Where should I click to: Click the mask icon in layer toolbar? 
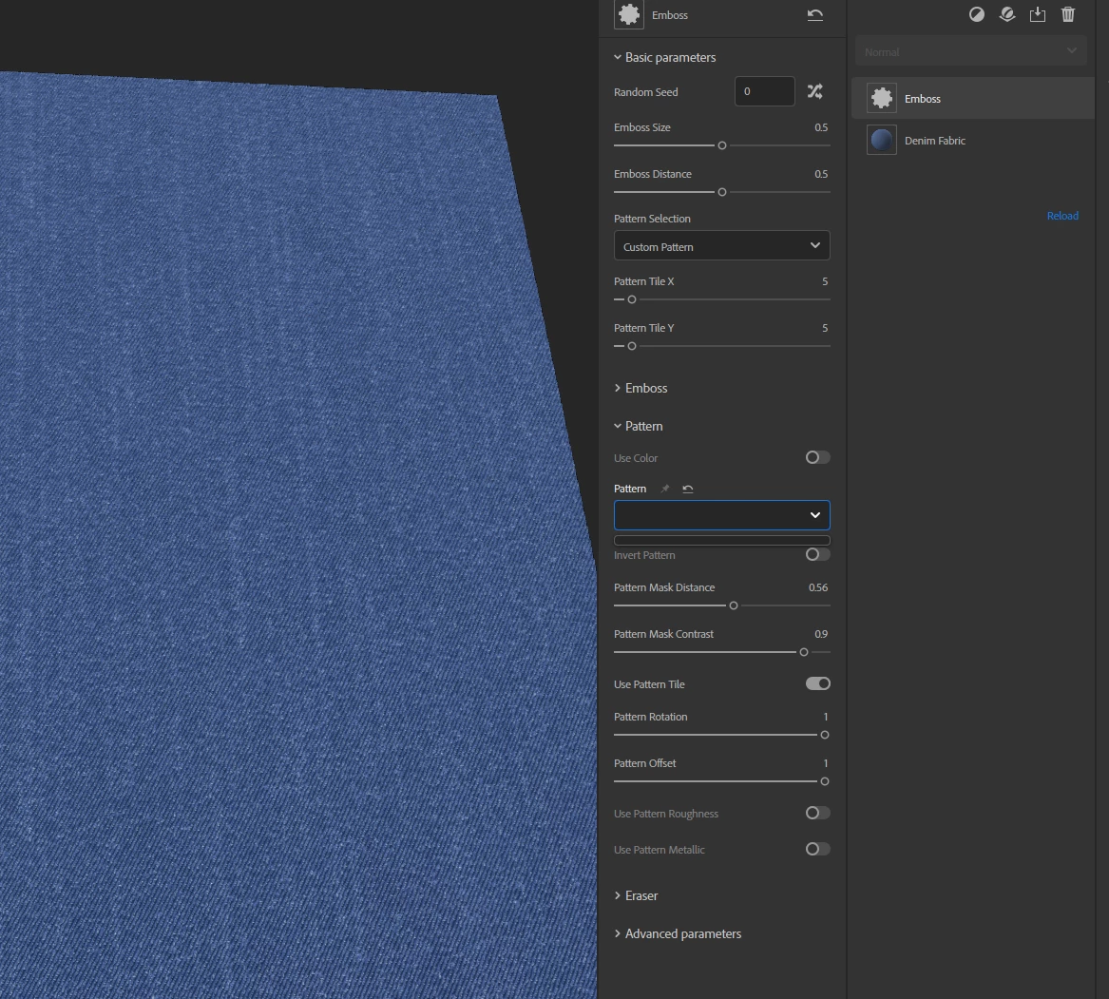click(x=977, y=14)
